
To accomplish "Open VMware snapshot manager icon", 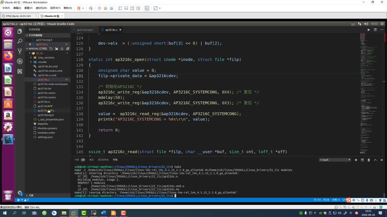I will [x=112, y=8].
